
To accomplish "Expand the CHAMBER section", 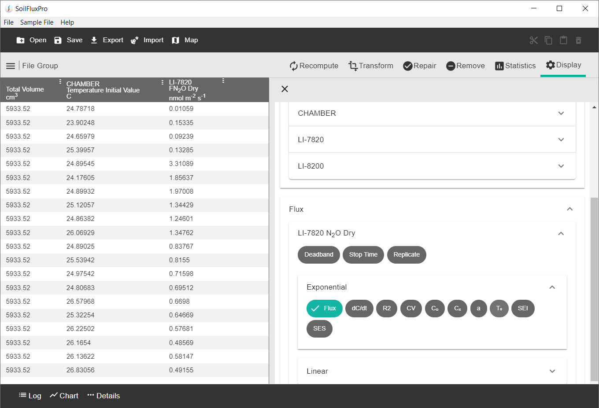I will tap(432, 113).
